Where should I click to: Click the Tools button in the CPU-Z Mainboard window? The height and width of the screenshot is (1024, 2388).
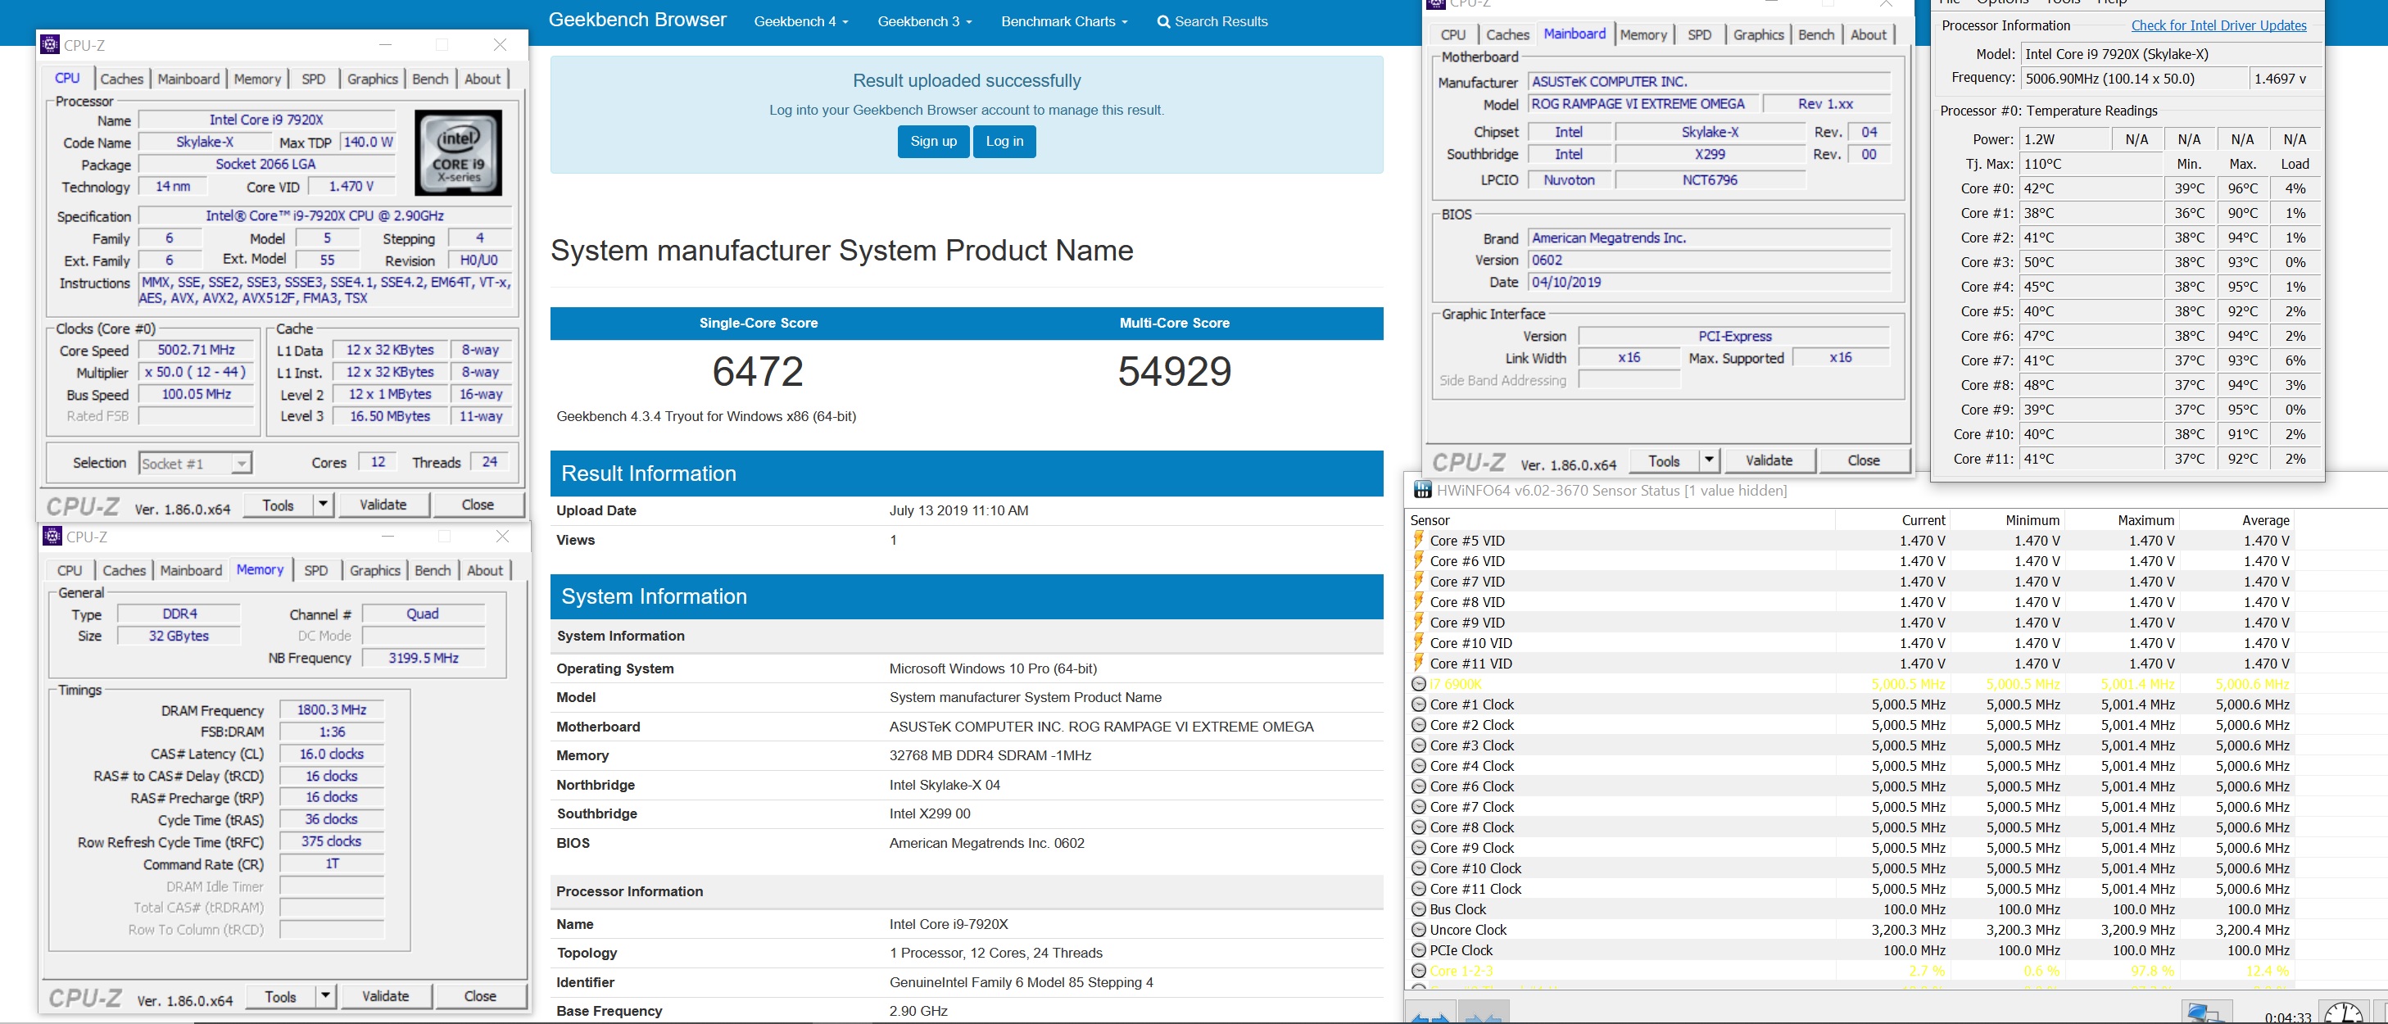click(1664, 460)
